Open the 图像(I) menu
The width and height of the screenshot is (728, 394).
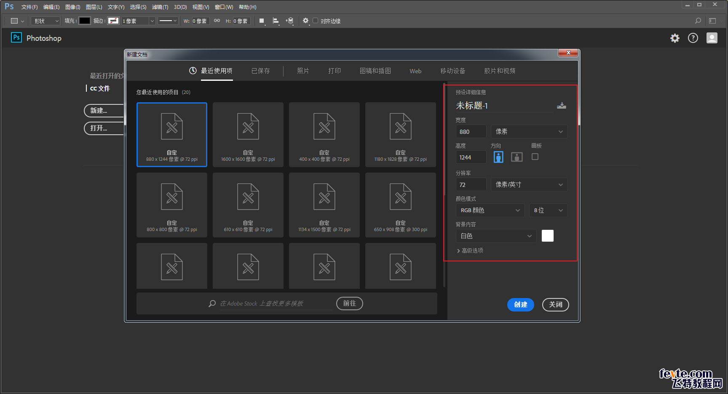[72, 7]
